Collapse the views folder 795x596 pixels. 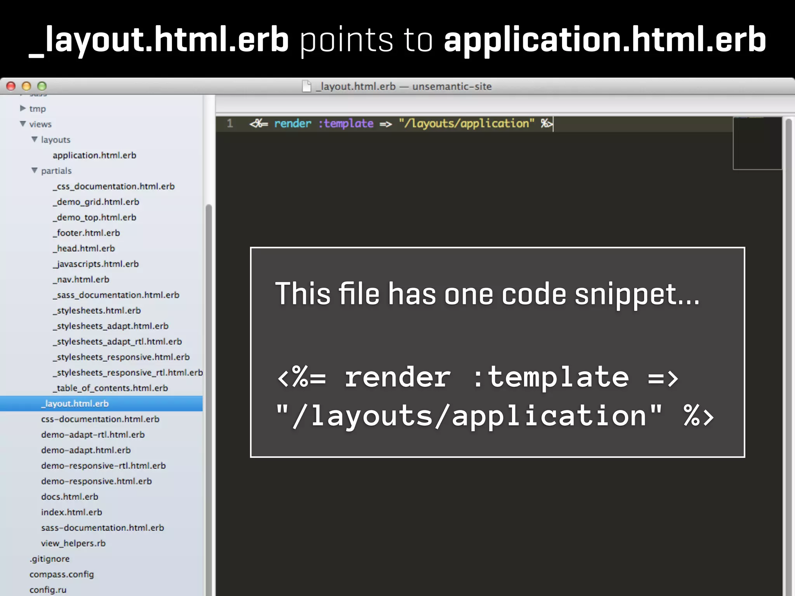[x=23, y=124]
